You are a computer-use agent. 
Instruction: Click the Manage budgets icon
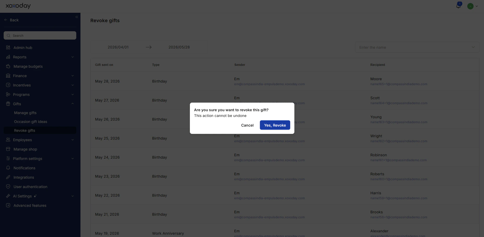pyautogui.click(x=8, y=66)
